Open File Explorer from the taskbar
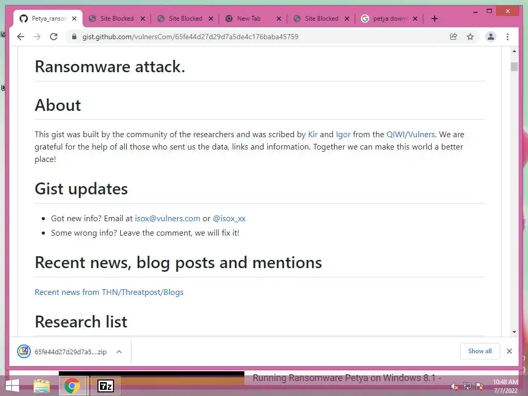This screenshot has width=528, height=396. point(42,386)
